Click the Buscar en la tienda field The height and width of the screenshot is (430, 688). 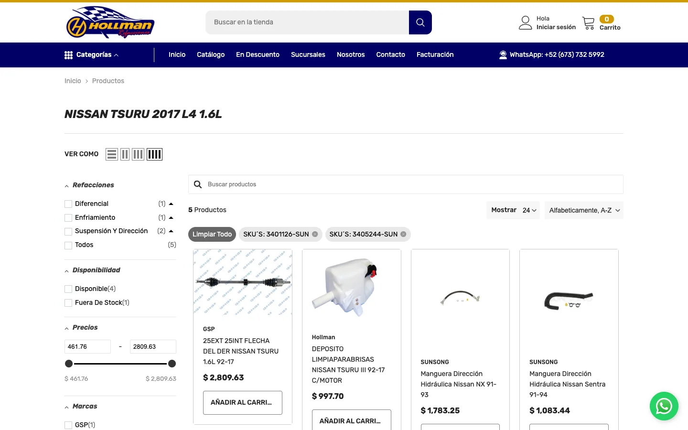click(307, 22)
